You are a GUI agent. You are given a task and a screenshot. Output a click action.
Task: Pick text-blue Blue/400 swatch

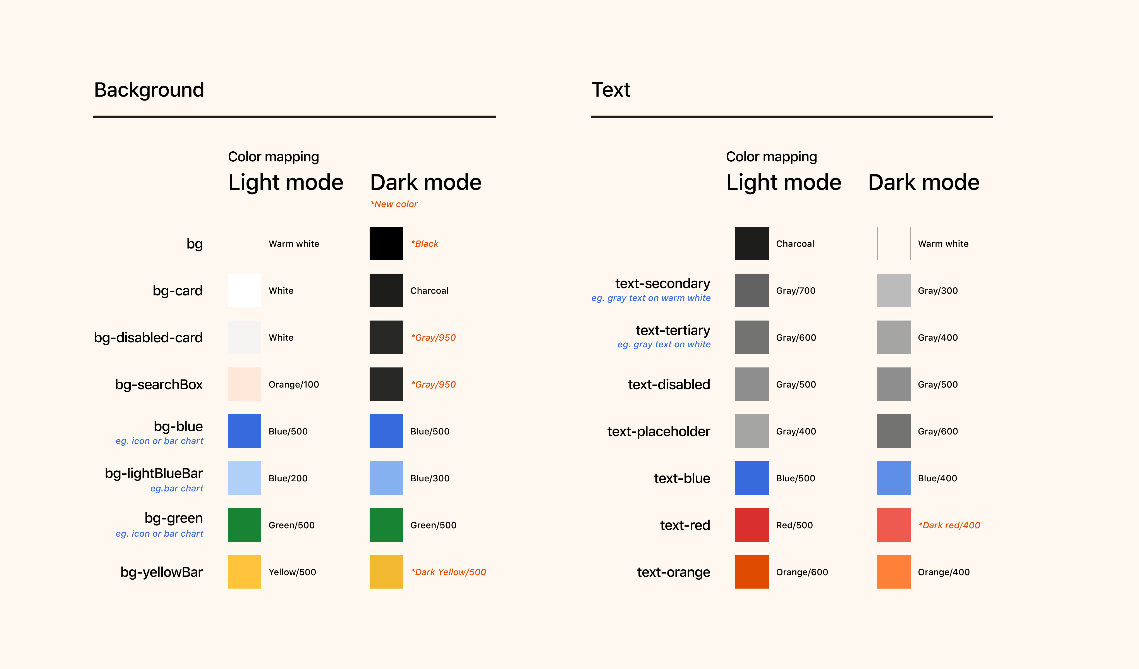894,478
